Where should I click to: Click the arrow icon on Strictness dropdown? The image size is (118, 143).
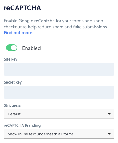(109, 114)
